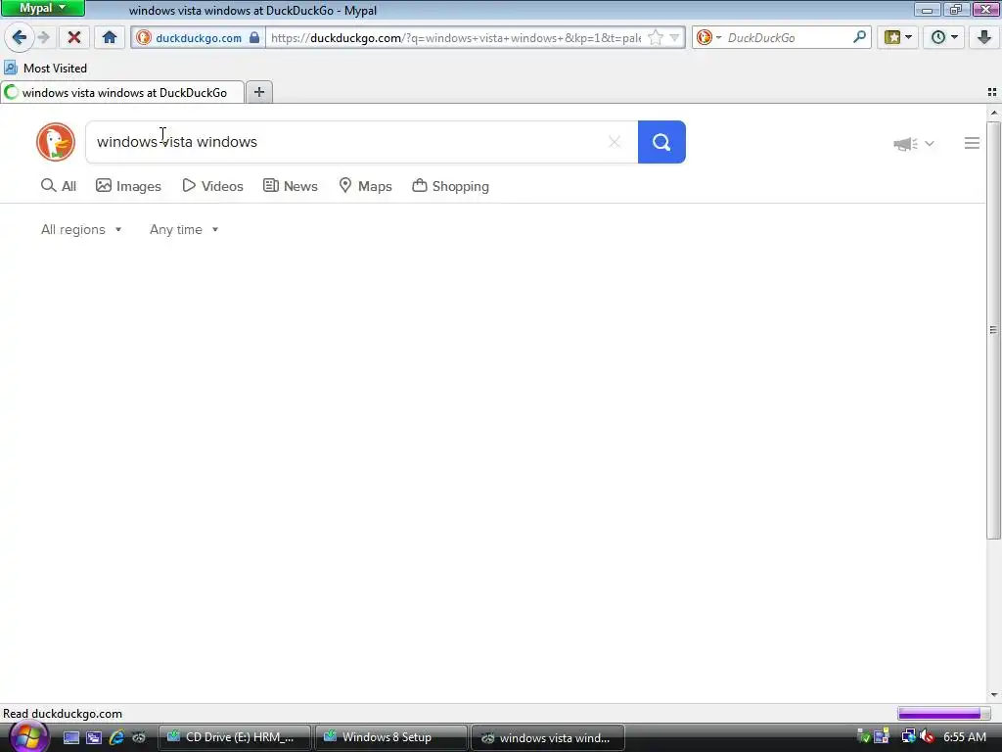Click the toolbar DuckDuckGo search field
Screen dimensions: 1002x752
[788, 38]
